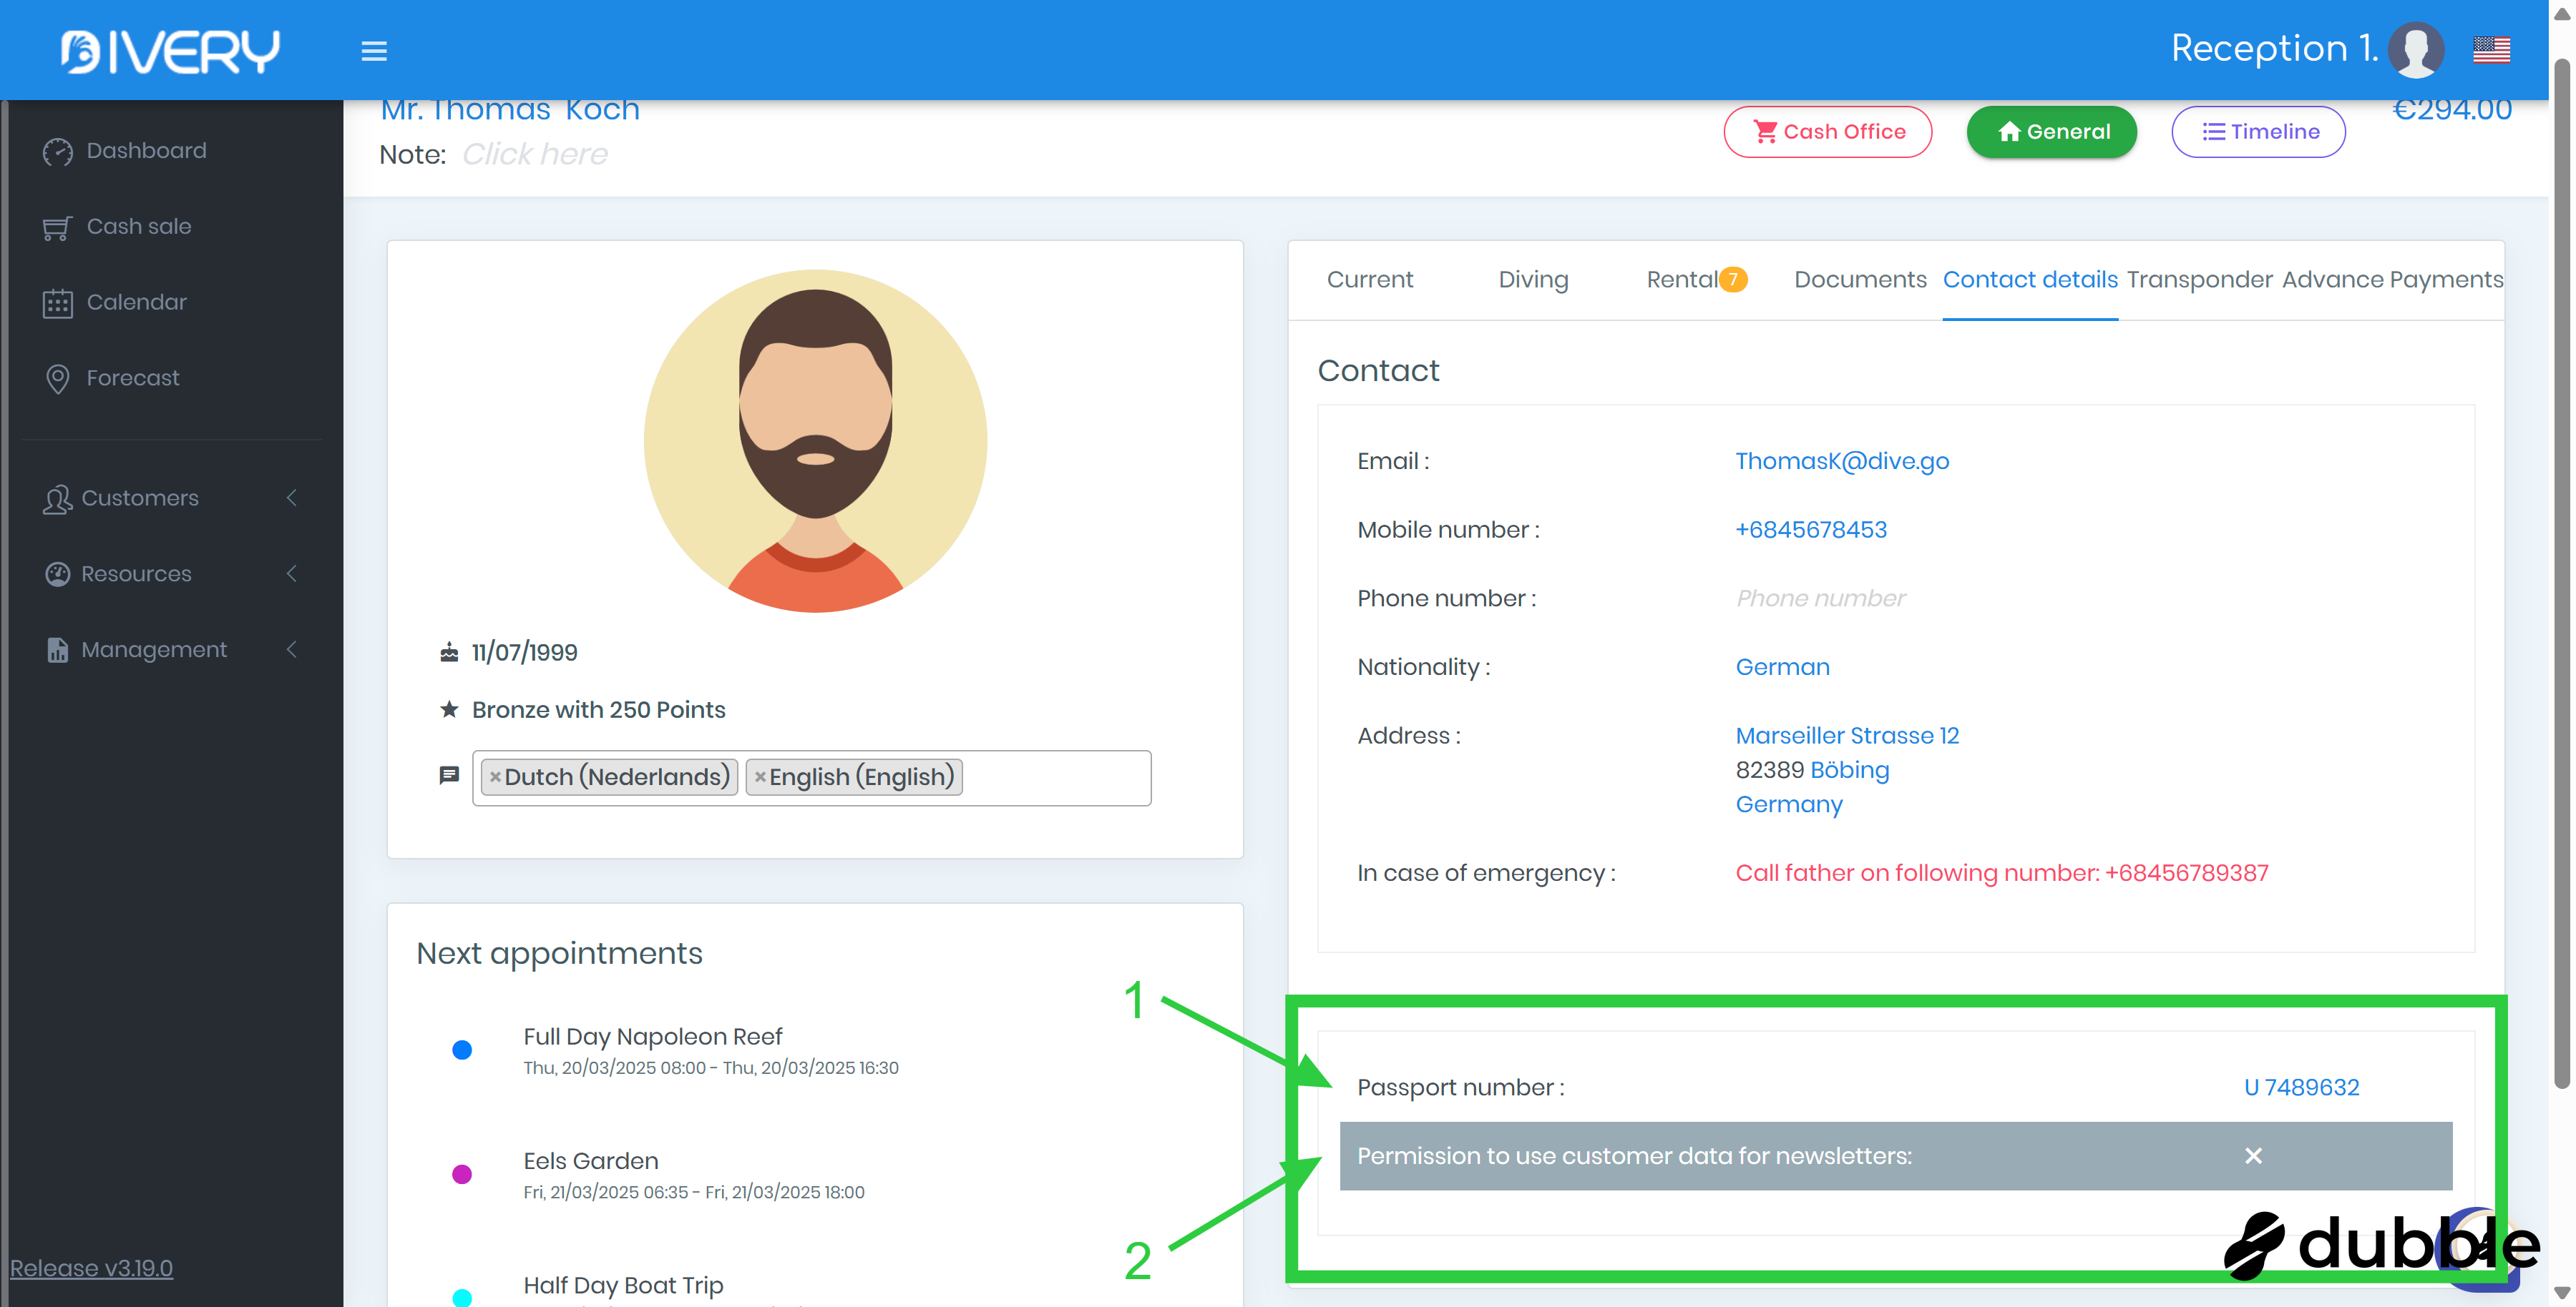
Task: Remove English (English) language tag
Action: click(x=760, y=776)
